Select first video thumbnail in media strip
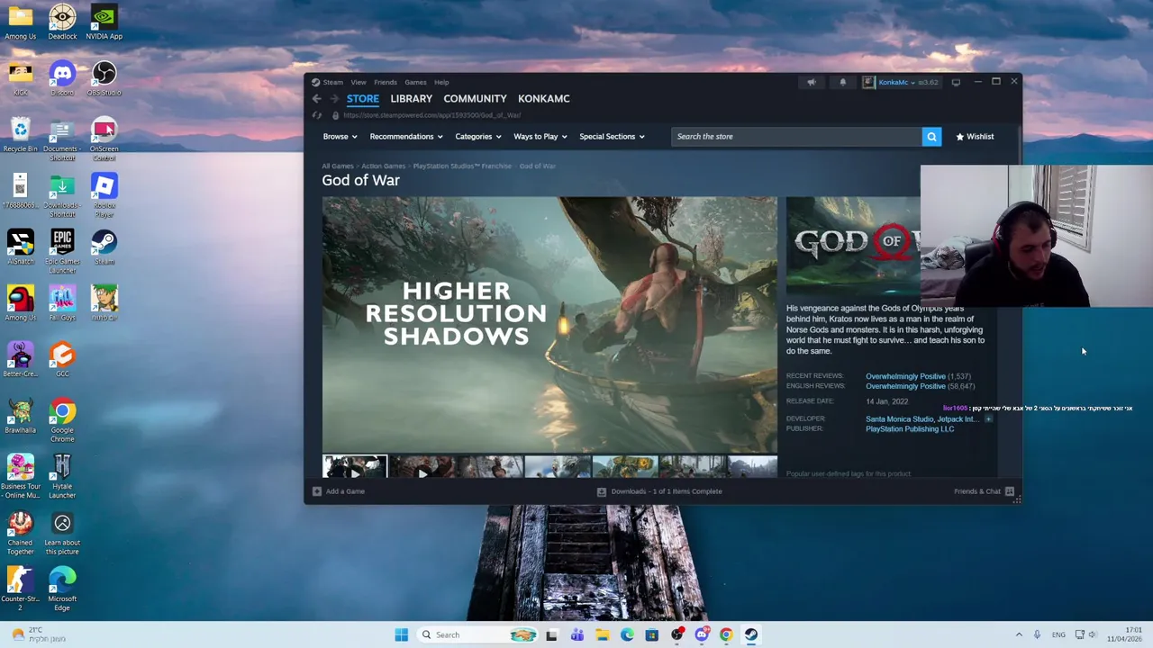 (x=355, y=467)
